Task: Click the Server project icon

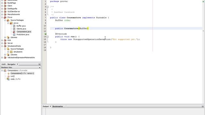Action: 5,43
